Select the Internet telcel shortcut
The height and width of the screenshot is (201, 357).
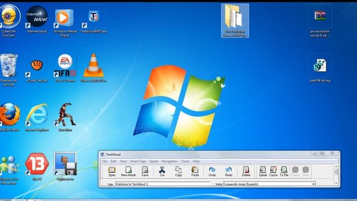tap(37, 20)
